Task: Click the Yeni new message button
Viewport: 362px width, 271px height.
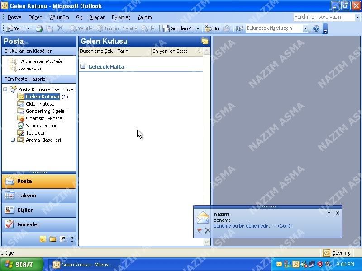Action: click(x=15, y=28)
